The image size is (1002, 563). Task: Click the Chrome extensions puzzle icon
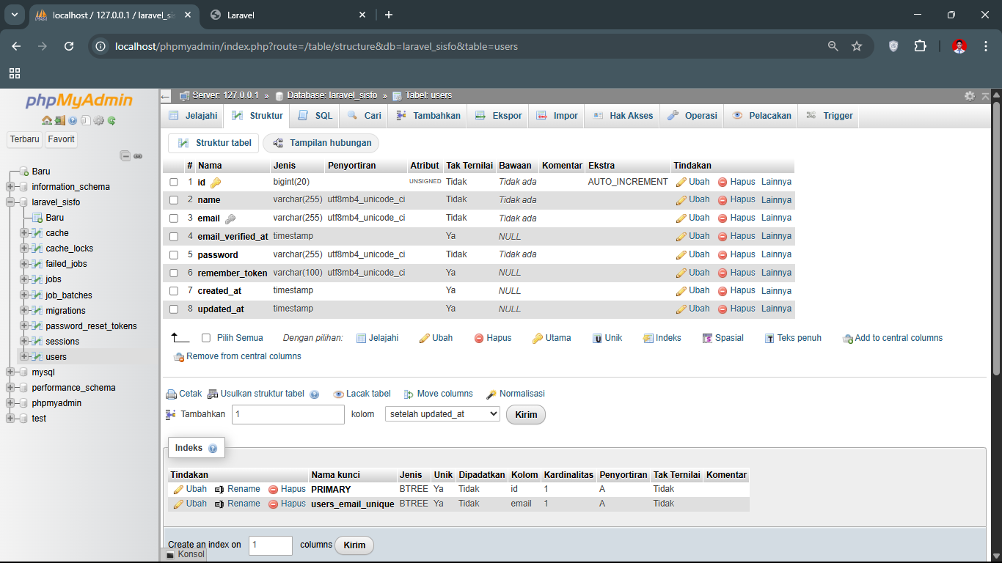[x=920, y=46]
